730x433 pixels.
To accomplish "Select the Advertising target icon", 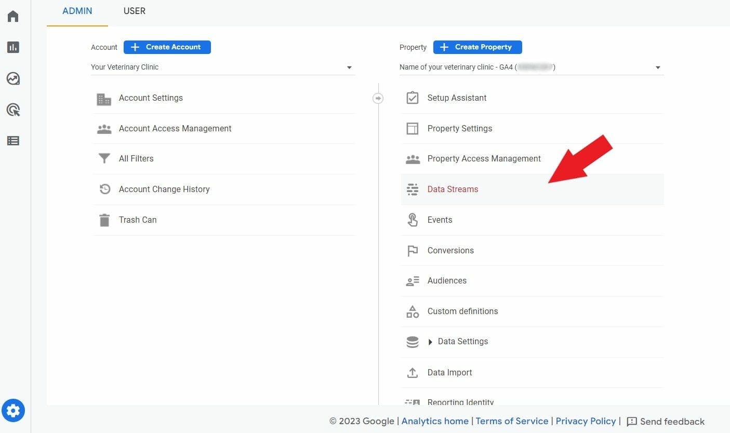I will [x=13, y=110].
